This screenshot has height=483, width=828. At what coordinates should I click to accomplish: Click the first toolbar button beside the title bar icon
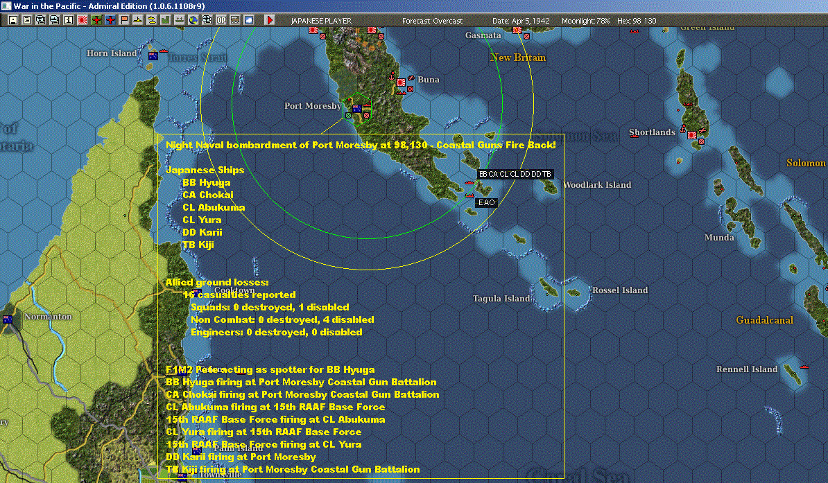pyautogui.click(x=13, y=20)
